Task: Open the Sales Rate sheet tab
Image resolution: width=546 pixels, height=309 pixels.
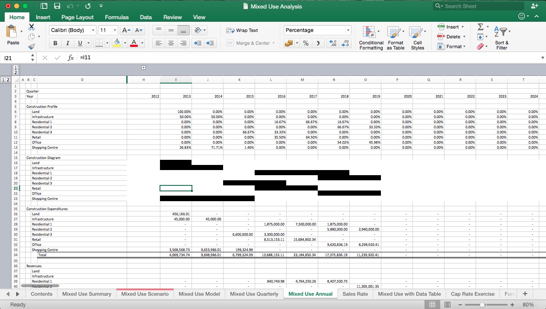Action: [355, 294]
